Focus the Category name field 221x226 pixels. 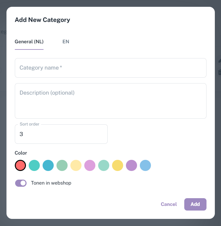111,68
